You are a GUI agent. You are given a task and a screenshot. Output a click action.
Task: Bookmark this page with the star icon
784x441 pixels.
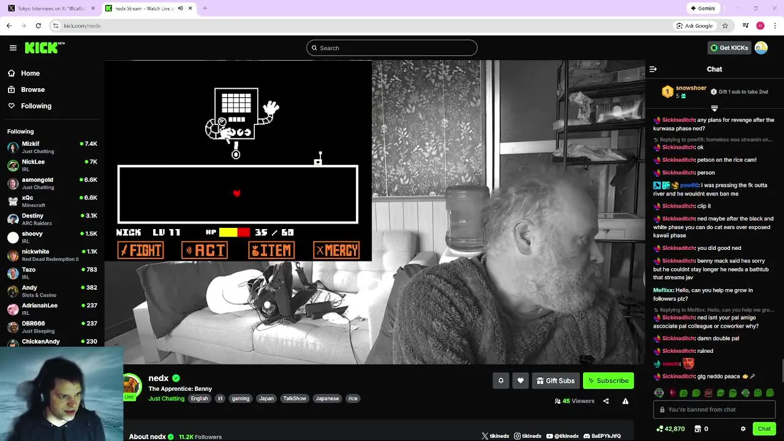pyautogui.click(x=725, y=26)
